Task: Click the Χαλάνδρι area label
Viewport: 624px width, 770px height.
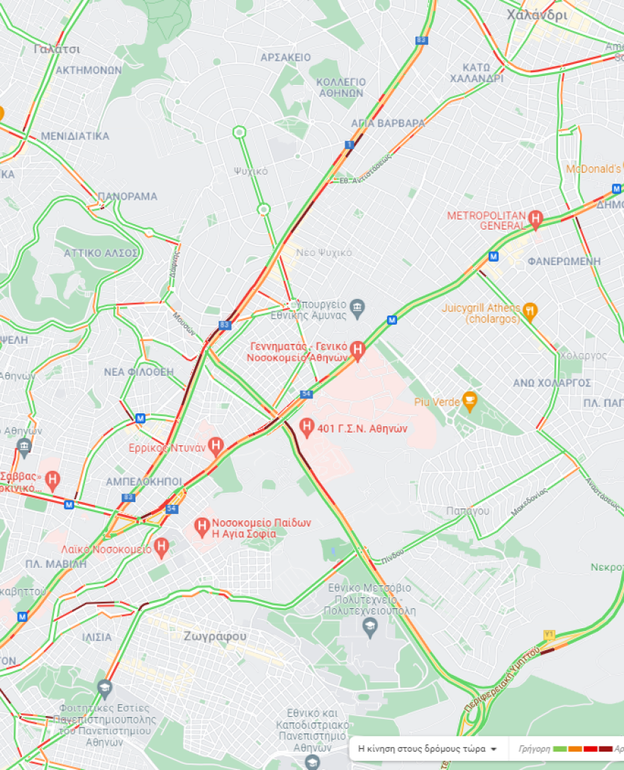Action: coord(537,15)
